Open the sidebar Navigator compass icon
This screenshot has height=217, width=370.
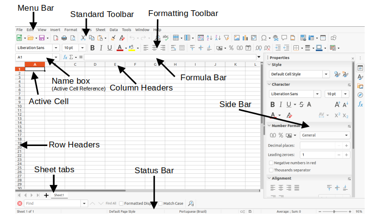tap(360, 95)
